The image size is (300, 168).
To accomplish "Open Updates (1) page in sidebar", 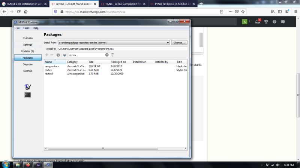I will (x=28, y=51).
